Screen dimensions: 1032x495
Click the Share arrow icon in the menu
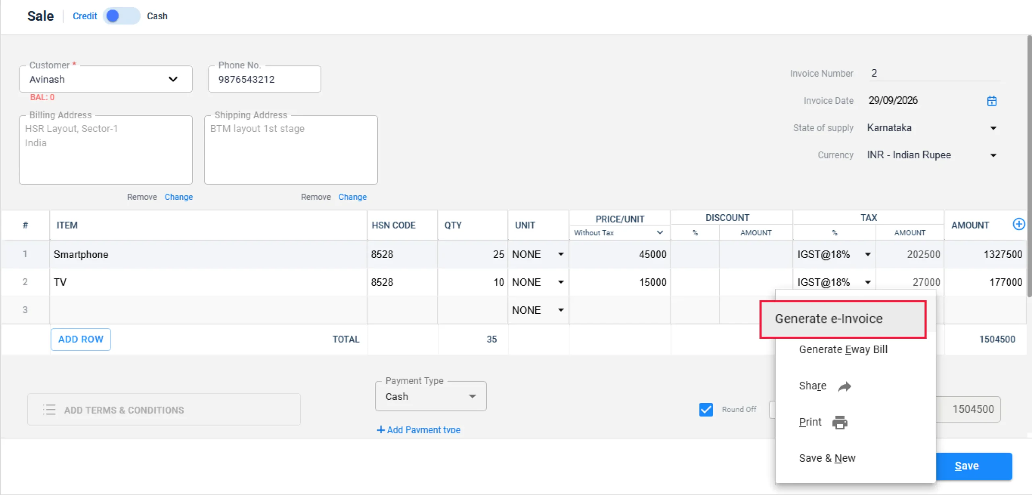point(844,387)
